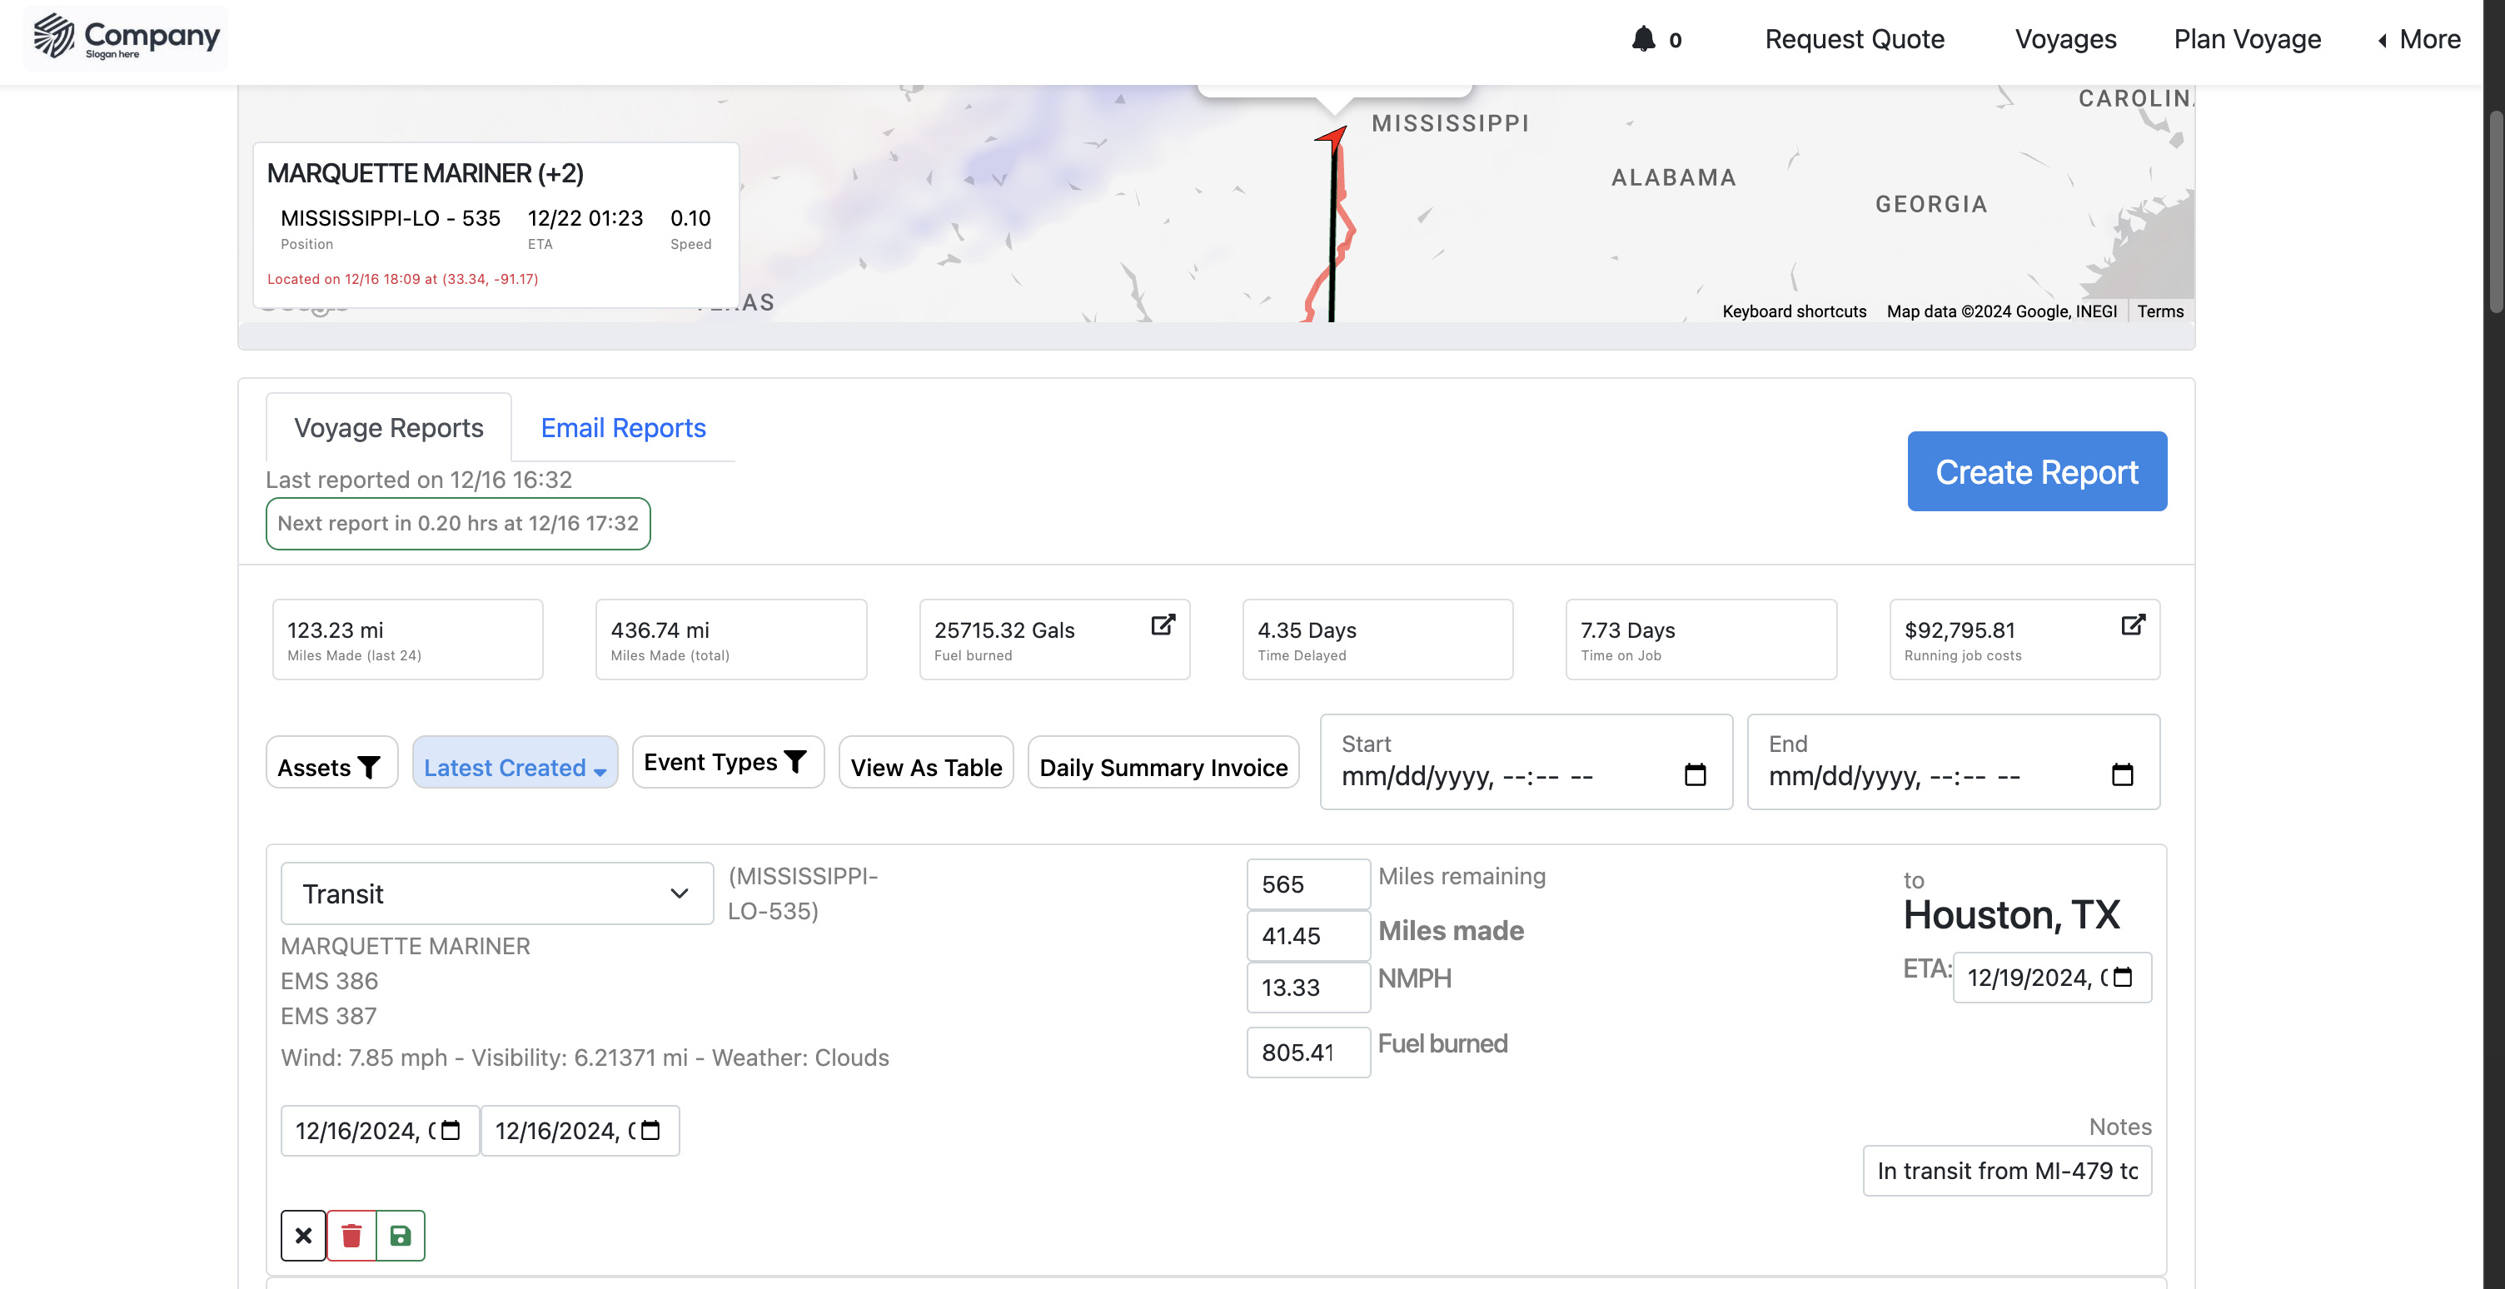The width and height of the screenshot is (2505, 1289).
Task: Click the red trash delete icon
Action: (352, 1236)
